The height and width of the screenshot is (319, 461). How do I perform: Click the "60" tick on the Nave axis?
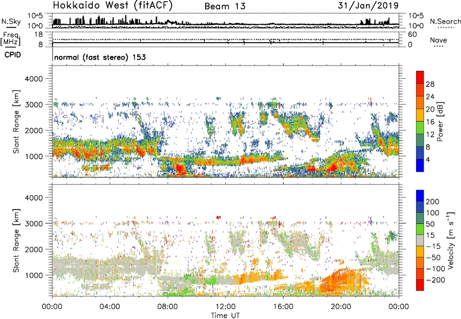412,35
